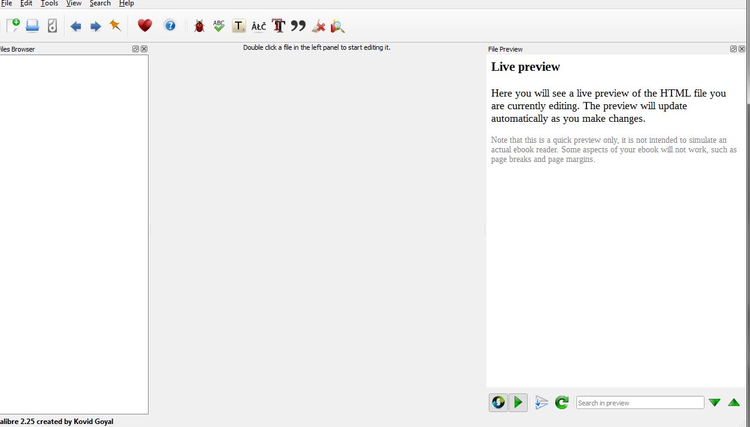Click the split file arrow icon in preview
750x427 pixels.
click(542, 402)
